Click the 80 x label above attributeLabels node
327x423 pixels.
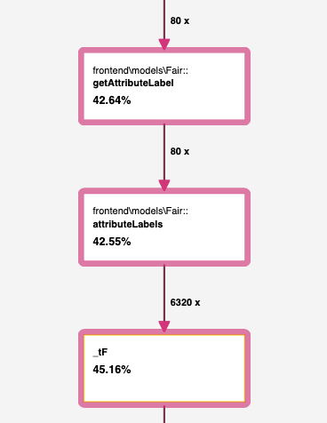pos(179,151)
